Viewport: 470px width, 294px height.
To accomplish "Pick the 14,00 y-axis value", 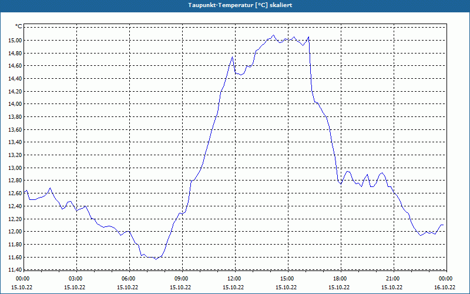I will 16,104.
